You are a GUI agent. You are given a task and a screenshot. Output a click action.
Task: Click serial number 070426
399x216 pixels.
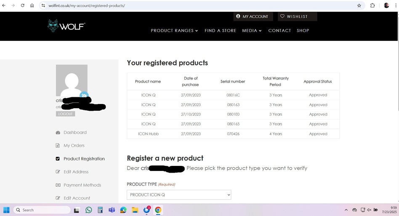pos(233,133)
